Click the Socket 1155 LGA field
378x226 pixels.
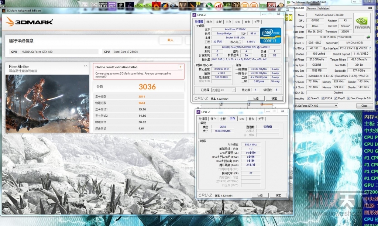click(235, 38)
